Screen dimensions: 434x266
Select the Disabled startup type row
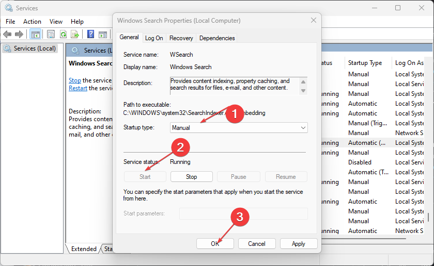360,162
